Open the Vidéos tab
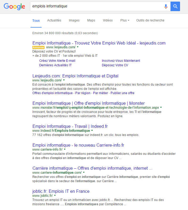188x210 pixels. click(108, 20)
